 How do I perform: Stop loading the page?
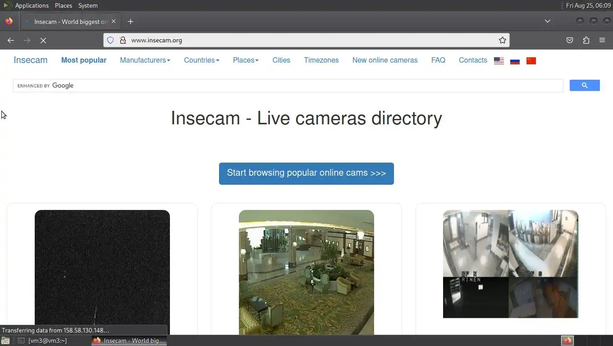(43, 40)
